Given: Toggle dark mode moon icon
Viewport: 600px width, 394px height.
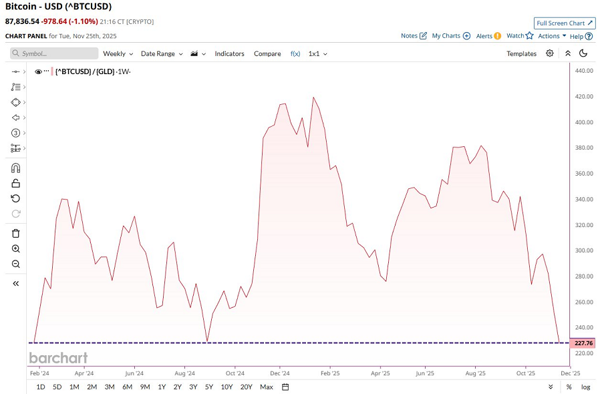Looking at the screenshot, I should (x=583, y=53).
